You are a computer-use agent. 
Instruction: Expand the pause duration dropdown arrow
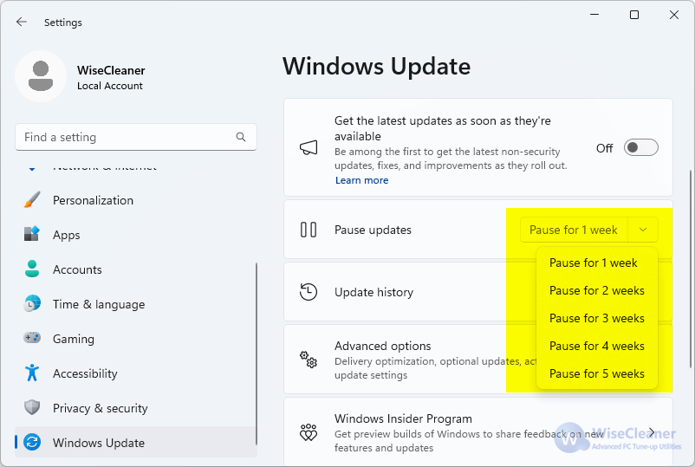pos(643,230)
